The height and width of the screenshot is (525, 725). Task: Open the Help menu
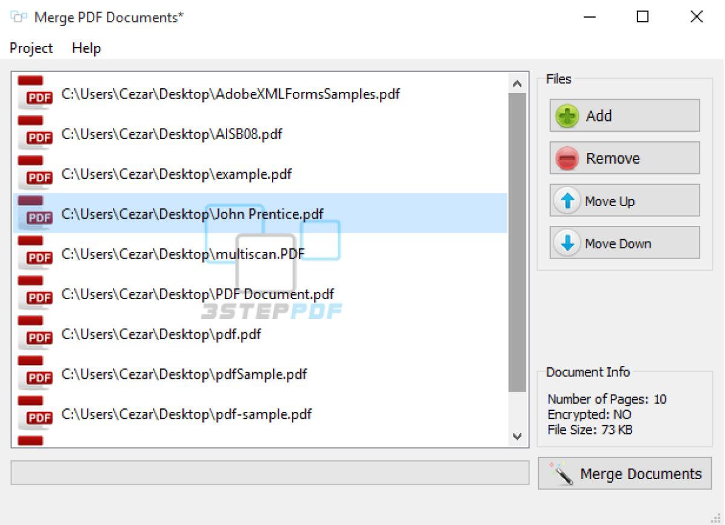[85, 48]
